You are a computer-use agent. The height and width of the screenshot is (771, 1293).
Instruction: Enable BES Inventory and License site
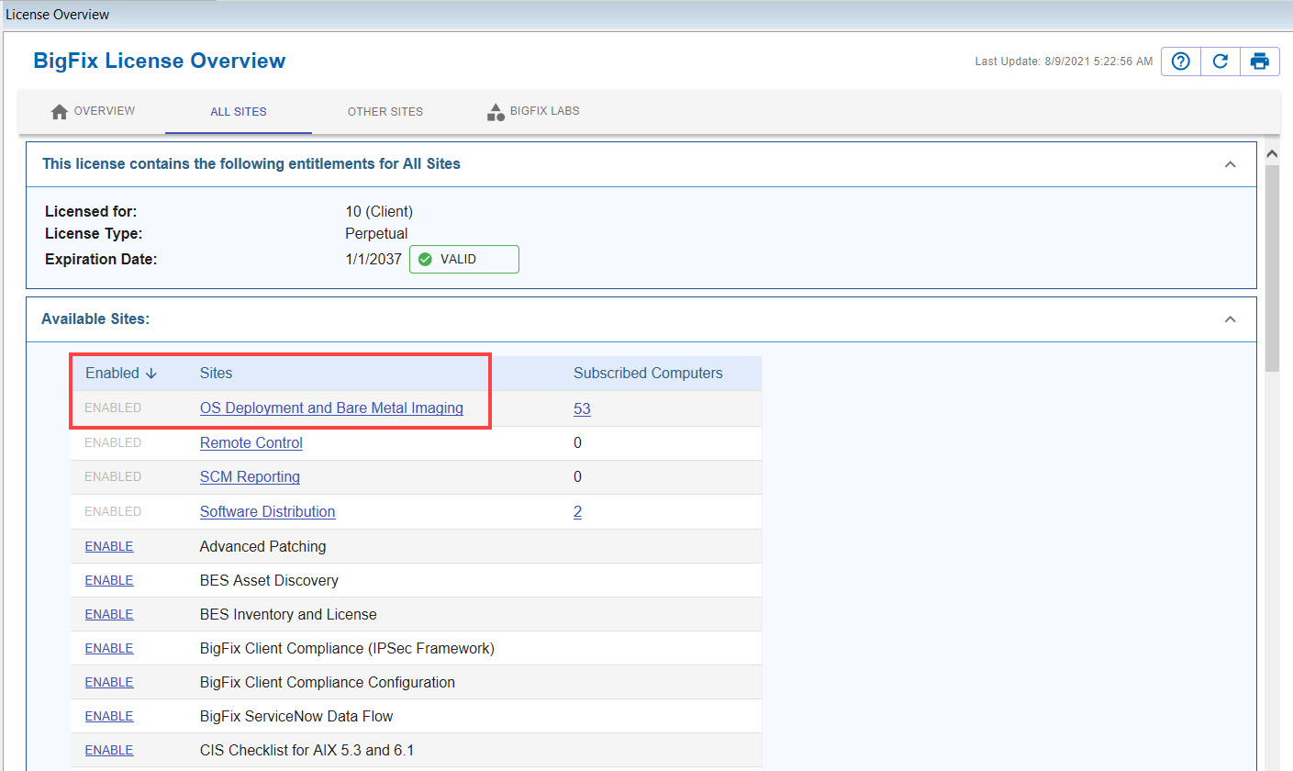[x=109, y=614]
